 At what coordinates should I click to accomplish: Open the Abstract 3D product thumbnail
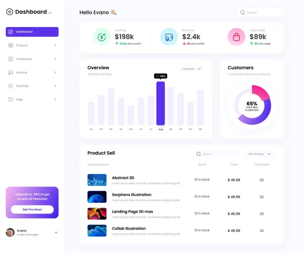[97, 180]
